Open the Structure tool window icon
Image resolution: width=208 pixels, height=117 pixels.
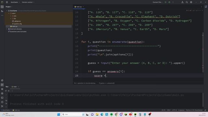[2, 11]
